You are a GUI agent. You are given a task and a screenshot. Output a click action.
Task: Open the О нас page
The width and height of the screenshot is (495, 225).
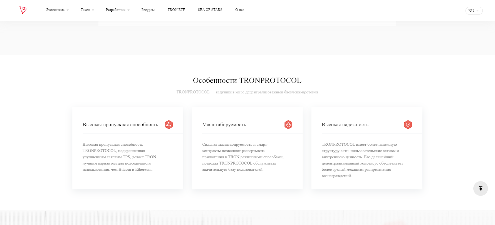240,10
